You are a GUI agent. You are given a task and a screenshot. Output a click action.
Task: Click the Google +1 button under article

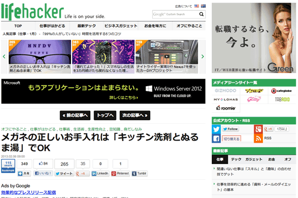(x=83, y=173)
